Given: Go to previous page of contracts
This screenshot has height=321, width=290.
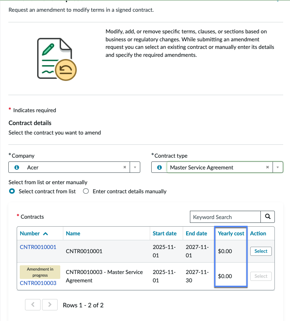Looking at the screenshot, I should [33, 305].
